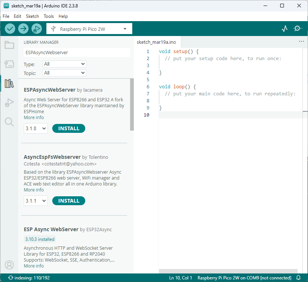Open the Type filter dropdown
Screen dimensions: 308x282
[x=64, y=64]
